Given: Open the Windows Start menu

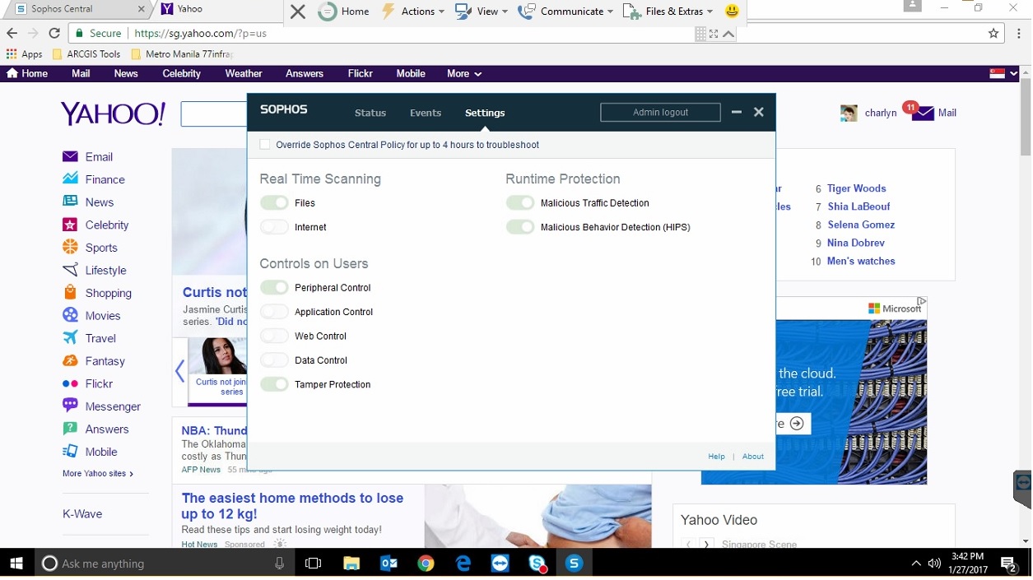Looking at the screenshot, I should 16,564.
